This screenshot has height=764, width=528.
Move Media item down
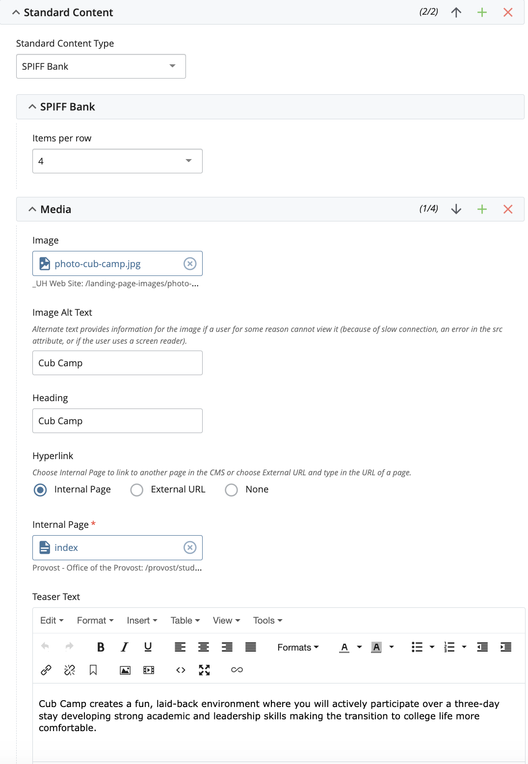pos(456,209)
